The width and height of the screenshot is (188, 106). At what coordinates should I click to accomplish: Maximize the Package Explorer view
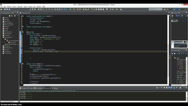click(17, 12)
